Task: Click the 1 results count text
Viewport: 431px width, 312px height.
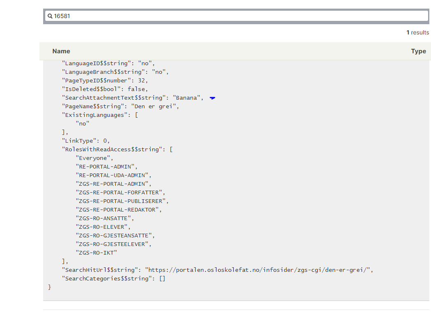Action: 417,32
